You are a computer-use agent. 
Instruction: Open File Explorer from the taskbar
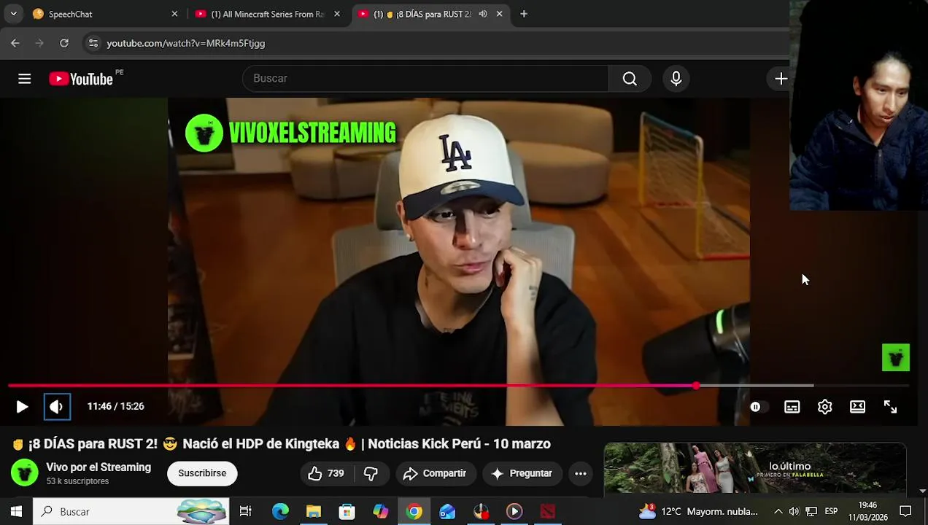(x=314, y=511)
